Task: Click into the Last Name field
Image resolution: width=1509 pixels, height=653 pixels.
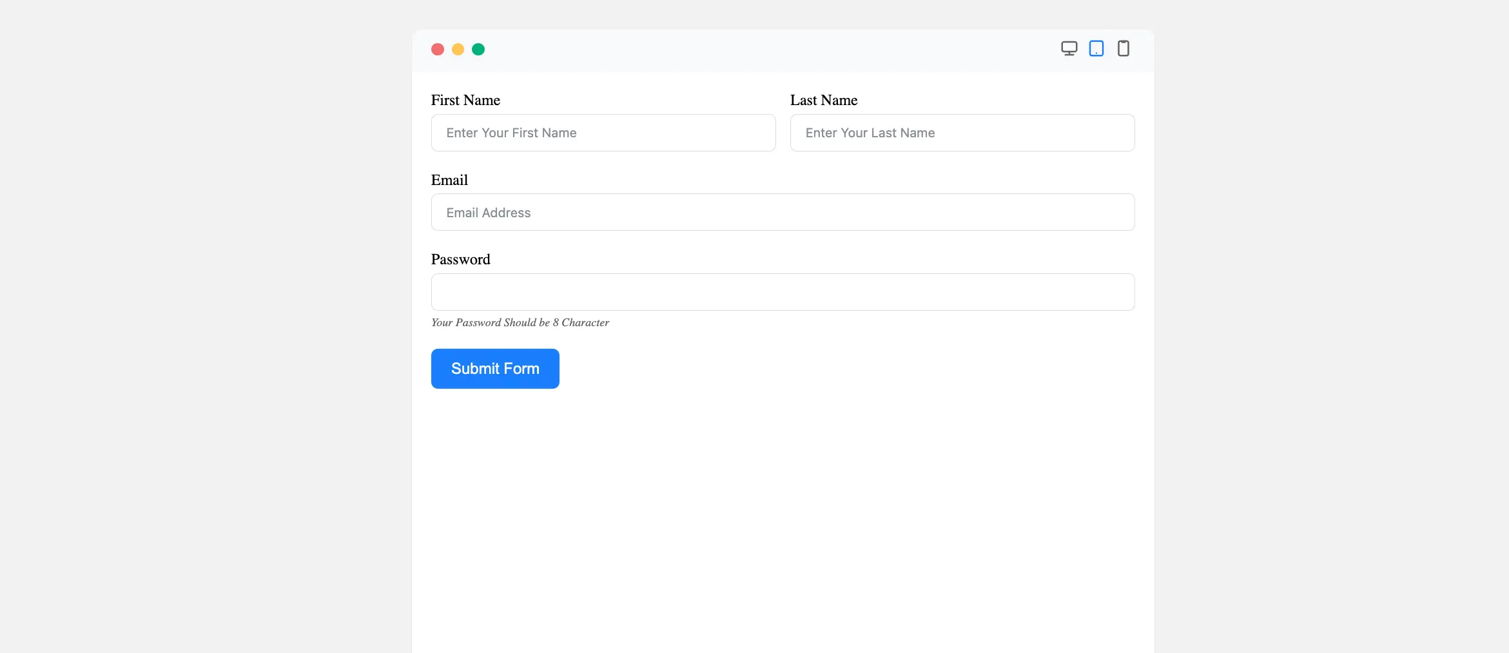Action: coord(962,133)
